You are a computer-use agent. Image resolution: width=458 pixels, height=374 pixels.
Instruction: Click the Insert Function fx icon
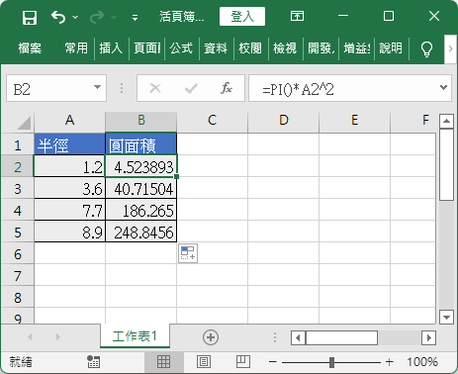(x=227, y=88)
